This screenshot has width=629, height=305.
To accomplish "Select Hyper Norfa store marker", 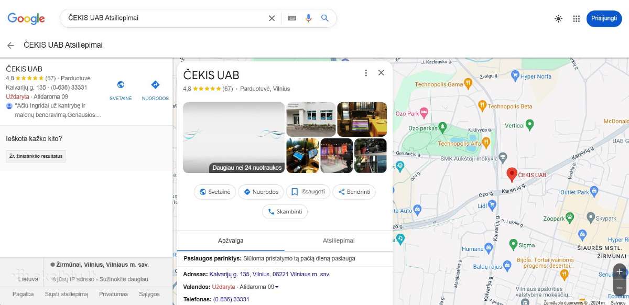I will click(x=516, y=77).
